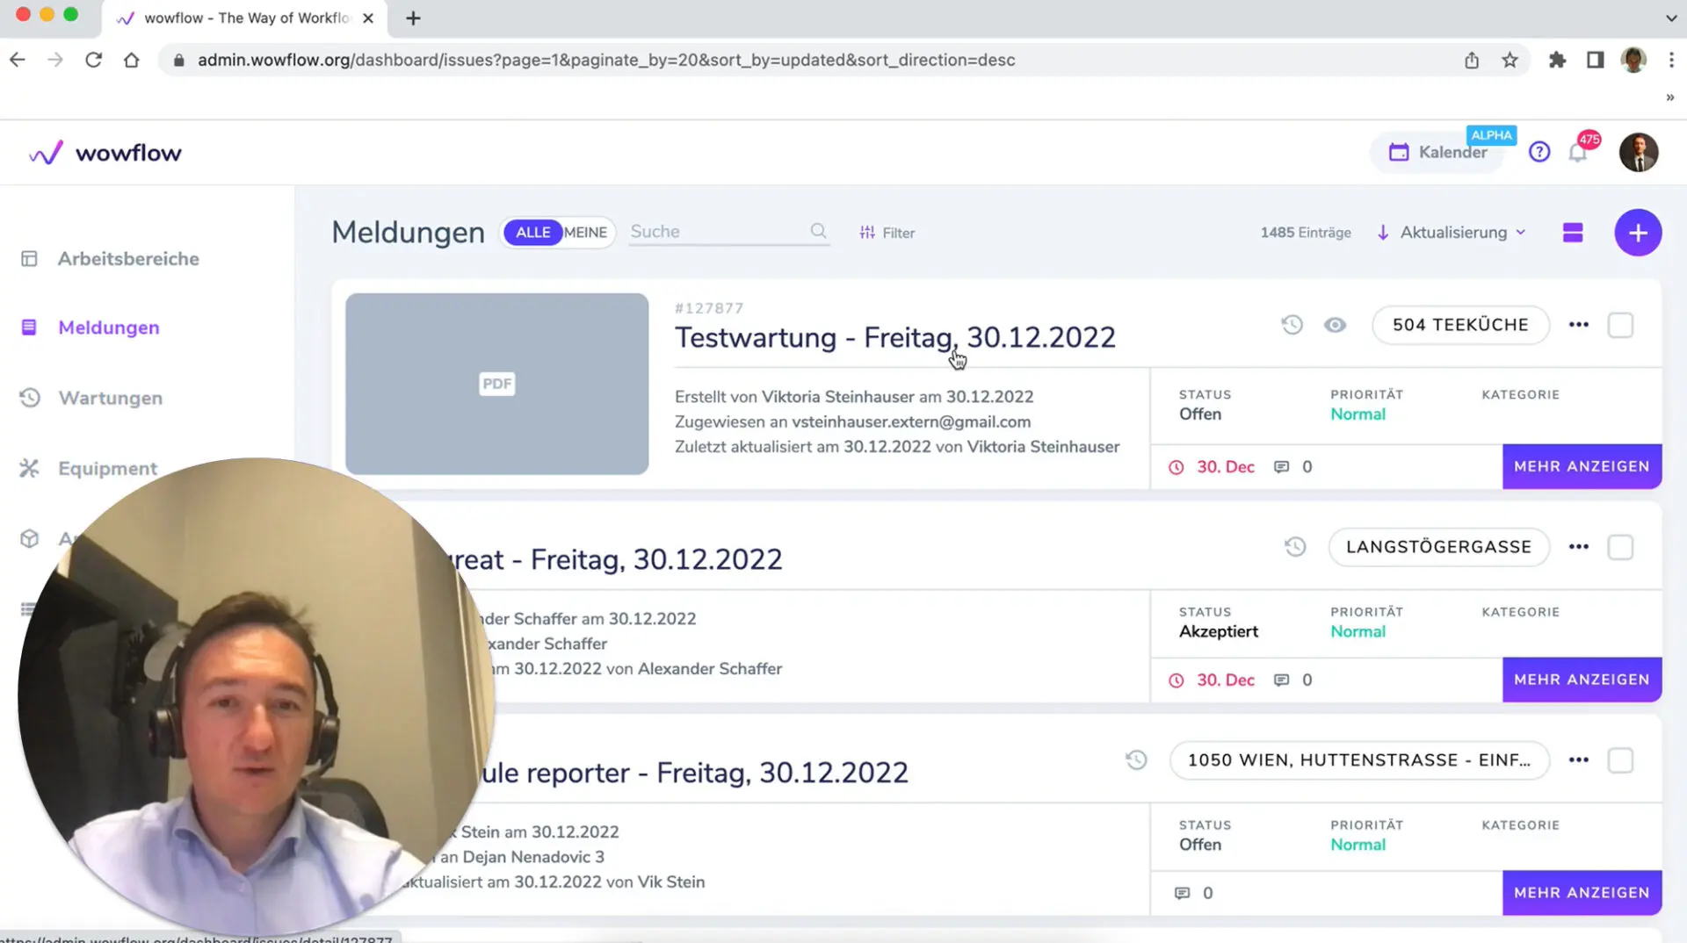Click comments icon on Akzeptiert card
Screen dimensions: 1687x943
pyautogui.click(x=1282, y=680)
